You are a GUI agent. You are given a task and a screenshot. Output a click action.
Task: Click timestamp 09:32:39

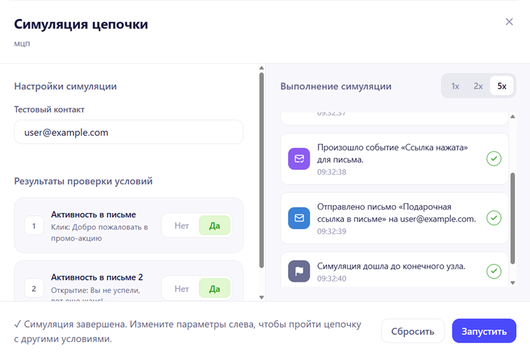(331, 232)
